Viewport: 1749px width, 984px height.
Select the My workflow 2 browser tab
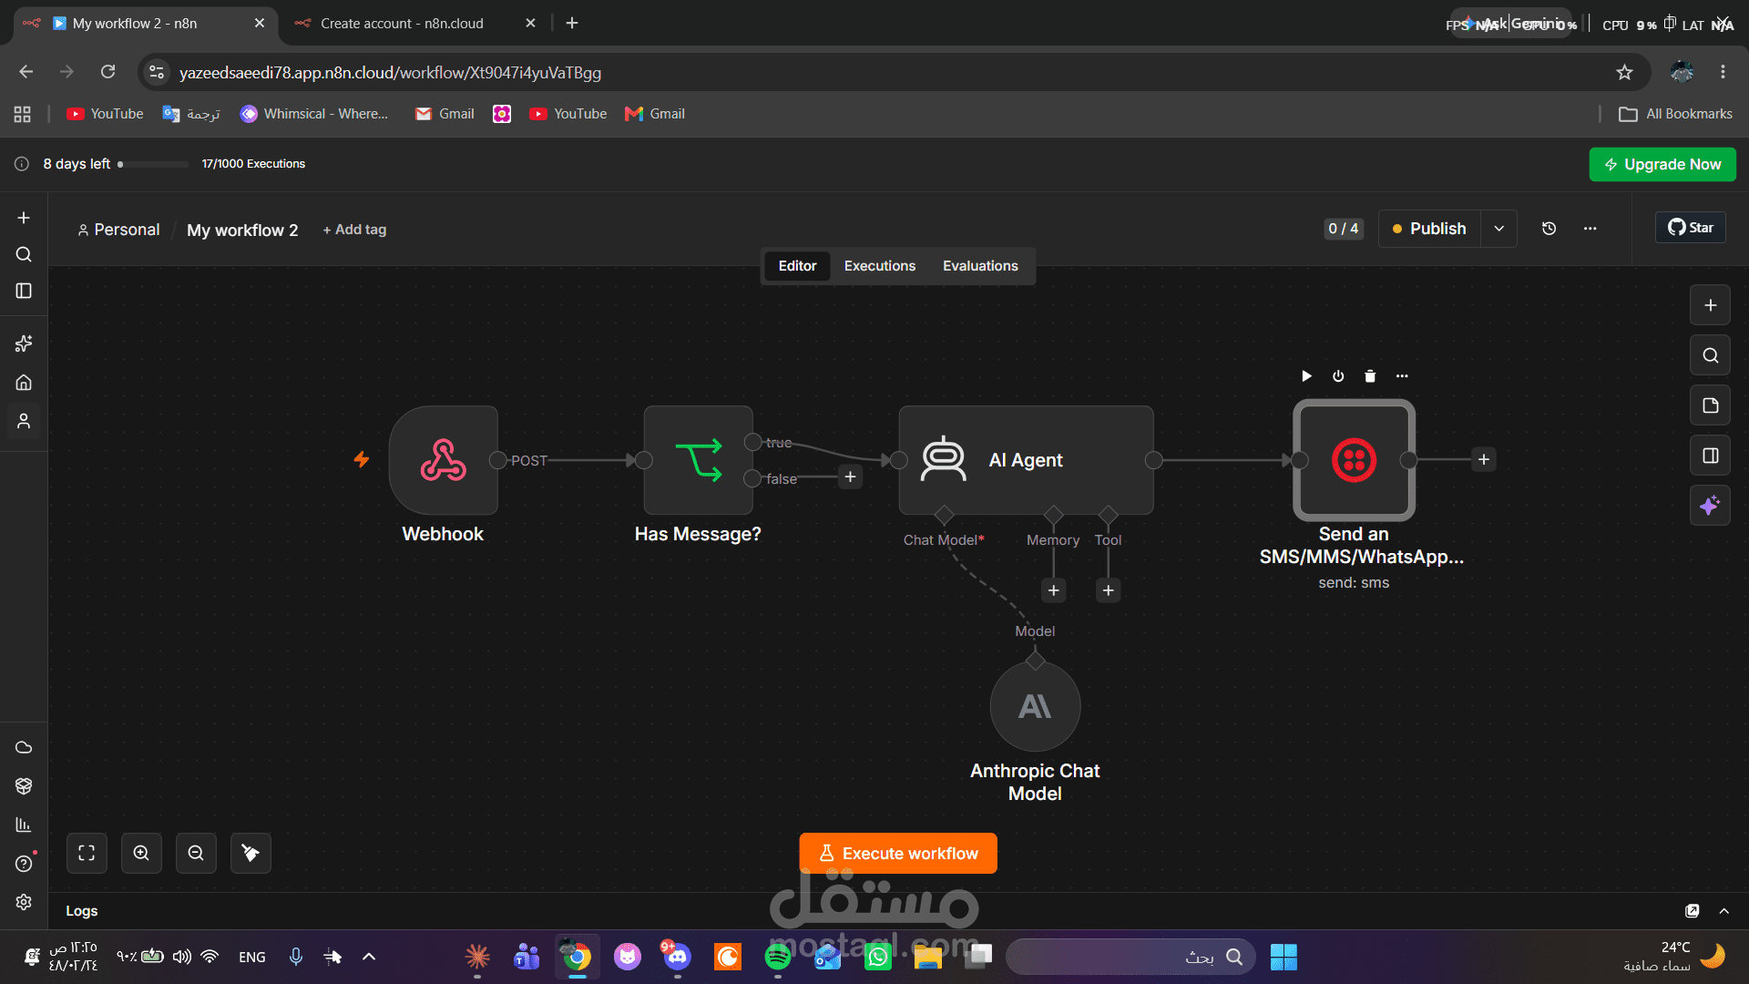(x=146, y=23)
